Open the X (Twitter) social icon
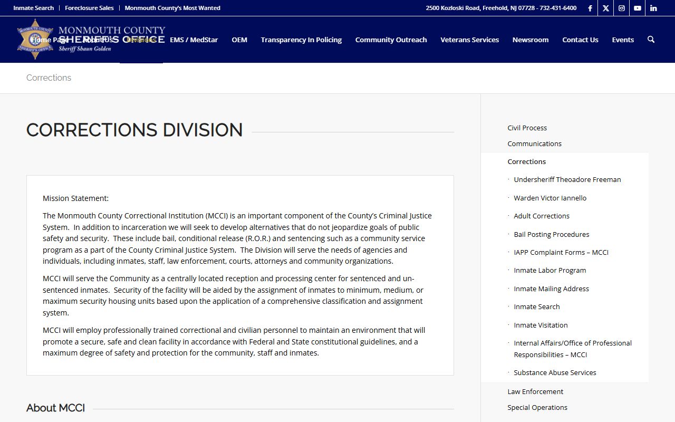The image size is (675, 422). point(606,8)
